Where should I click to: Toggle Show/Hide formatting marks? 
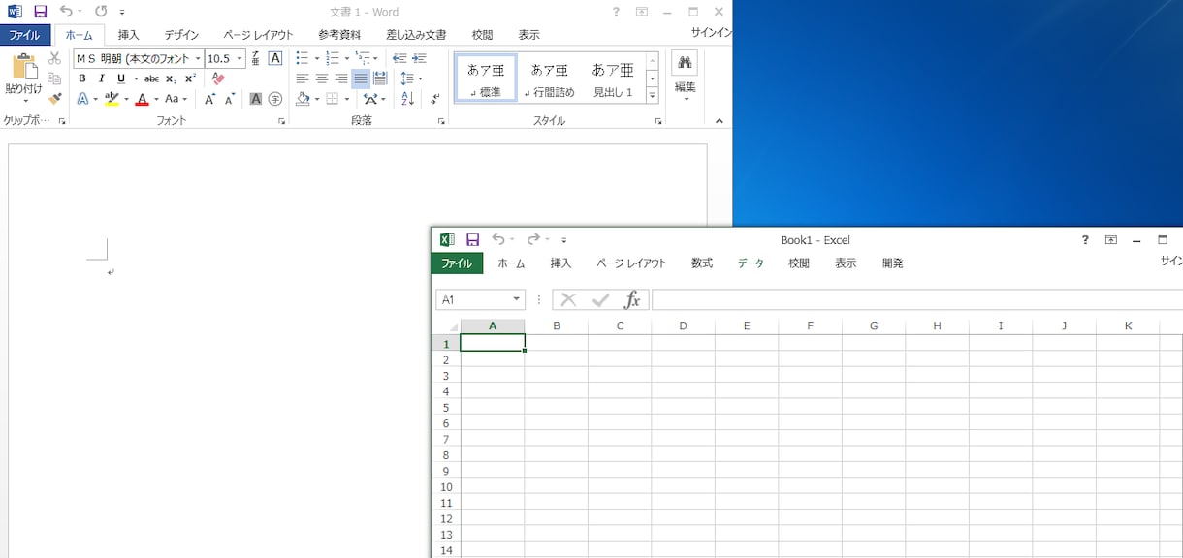tap(435, 99)
